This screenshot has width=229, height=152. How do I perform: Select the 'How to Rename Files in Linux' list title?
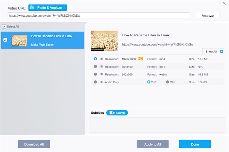point(52,36)
